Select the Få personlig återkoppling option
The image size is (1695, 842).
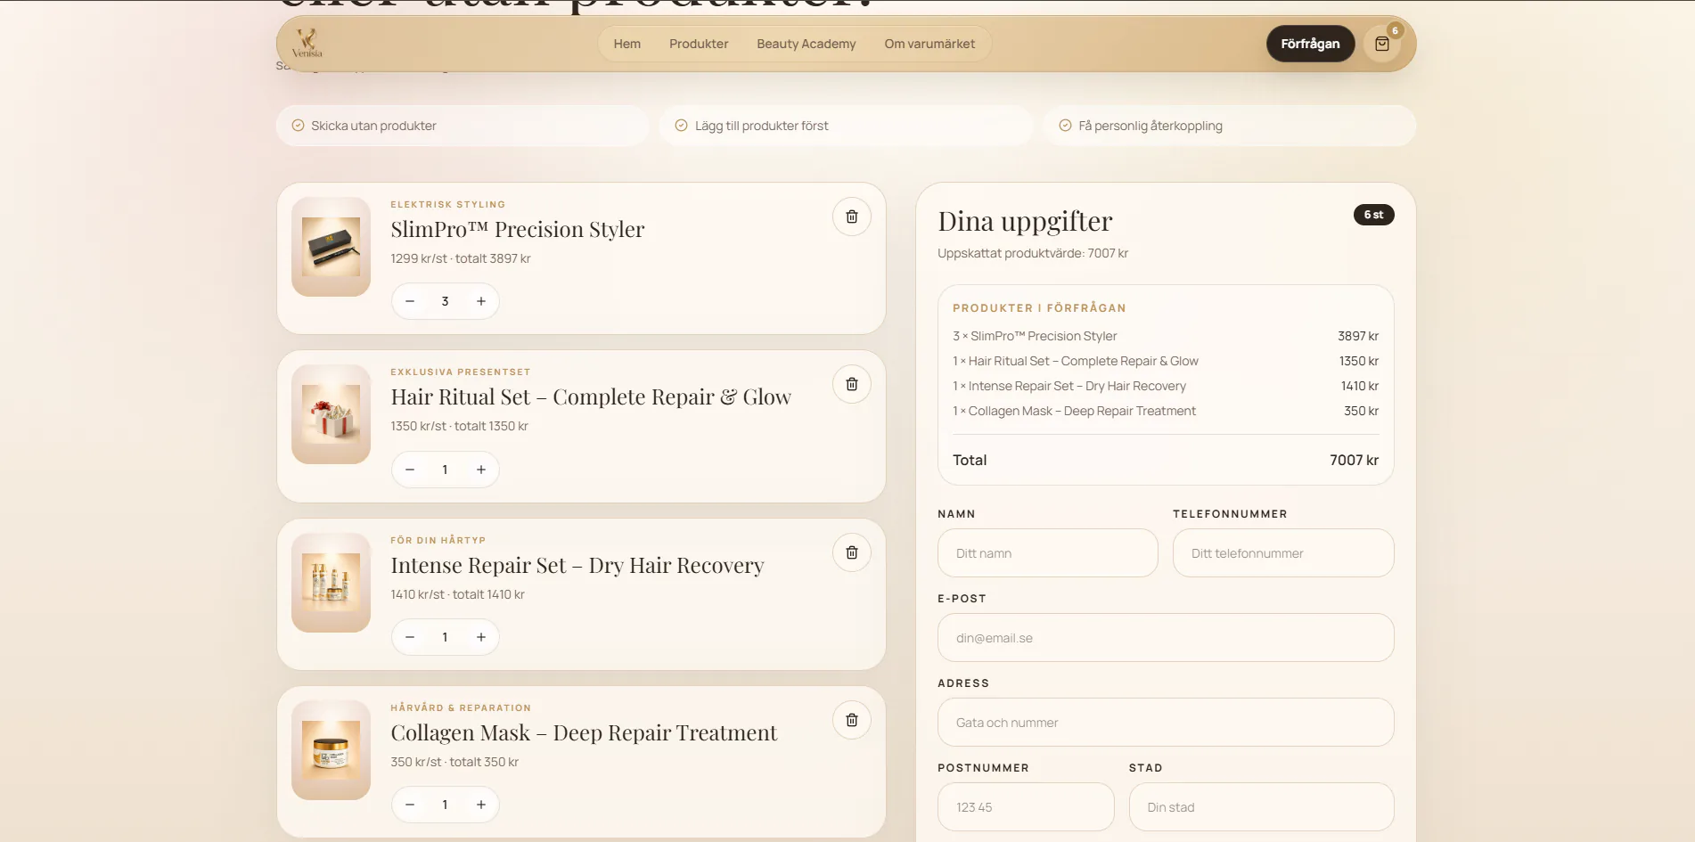coord(1230,126)
